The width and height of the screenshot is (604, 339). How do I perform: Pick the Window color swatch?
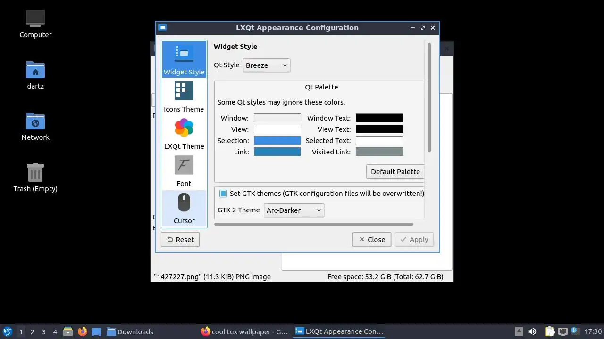(277, 118)
